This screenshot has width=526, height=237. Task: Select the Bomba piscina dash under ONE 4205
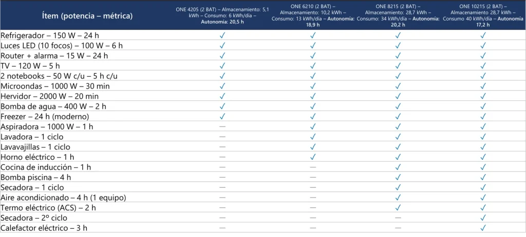(x=222, y=177)
